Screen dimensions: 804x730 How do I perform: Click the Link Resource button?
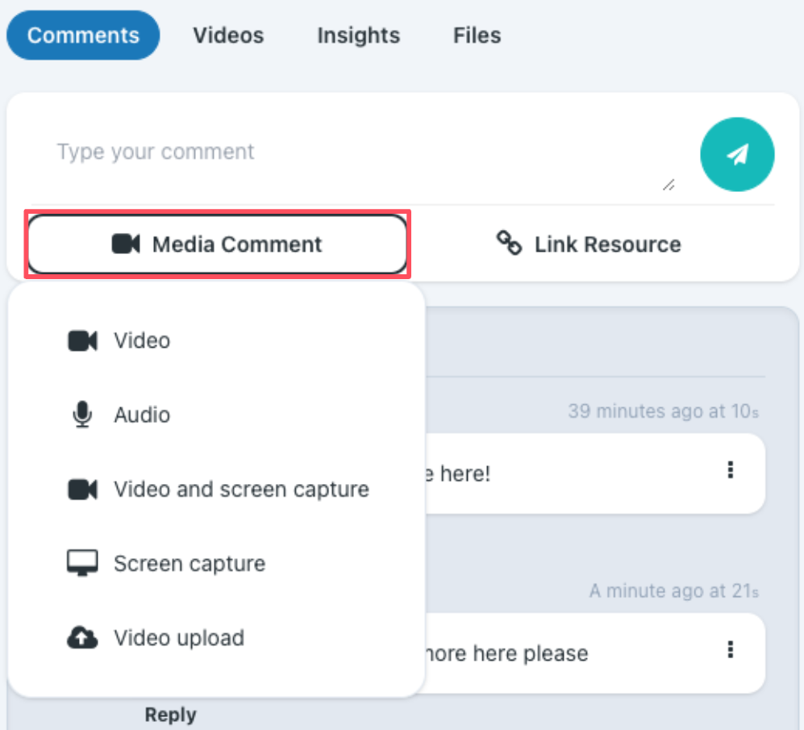(x=589, y=244)
